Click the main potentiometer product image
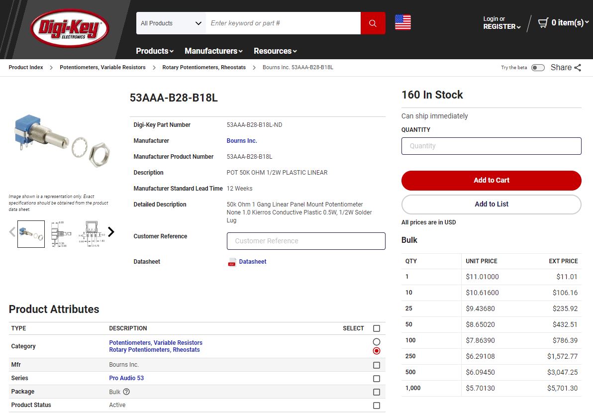Viewport: 593px width, 413px height. pyautogui.click(x=62, y=141)
